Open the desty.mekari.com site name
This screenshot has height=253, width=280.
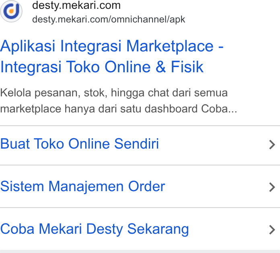(76, 5)
